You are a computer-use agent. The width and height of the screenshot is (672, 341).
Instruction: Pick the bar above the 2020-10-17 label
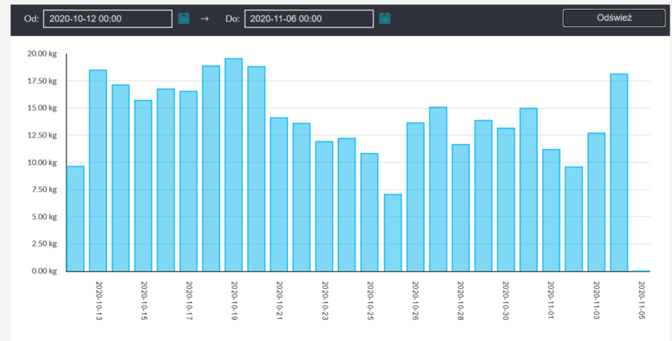(x=188, y=181)
